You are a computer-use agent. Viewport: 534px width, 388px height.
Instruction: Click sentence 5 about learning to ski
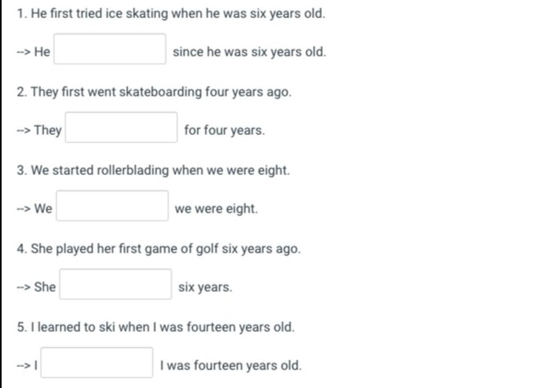pyautogui.click(x=155, y=328)
